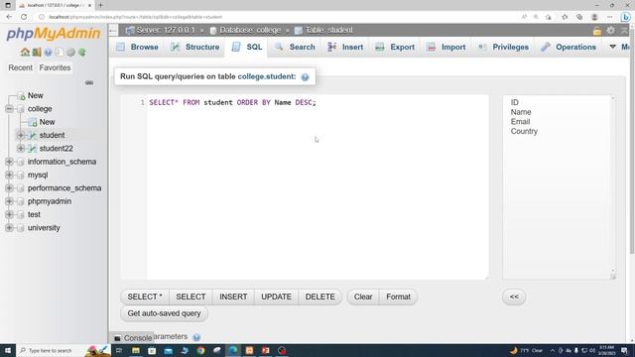
Task: Select Country in the columns list
Action: (x=524, y=132)
